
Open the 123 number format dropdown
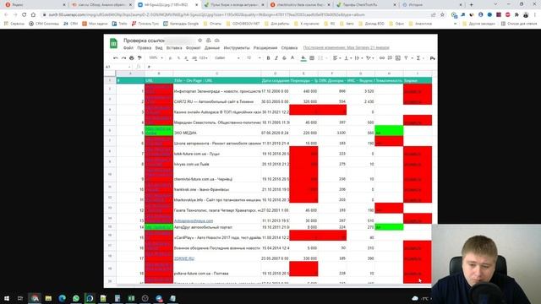204,58
